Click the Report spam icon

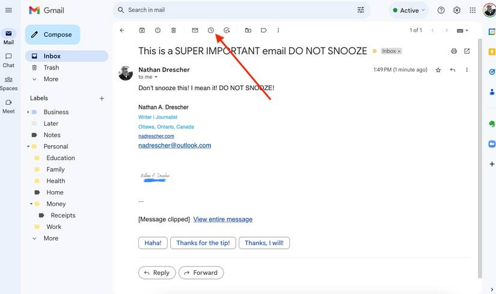coord(158,30)
